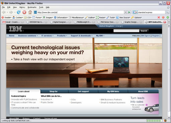171x123 pixels.
Task: Click the red exclamation warning icon
Action: (163, 17)
